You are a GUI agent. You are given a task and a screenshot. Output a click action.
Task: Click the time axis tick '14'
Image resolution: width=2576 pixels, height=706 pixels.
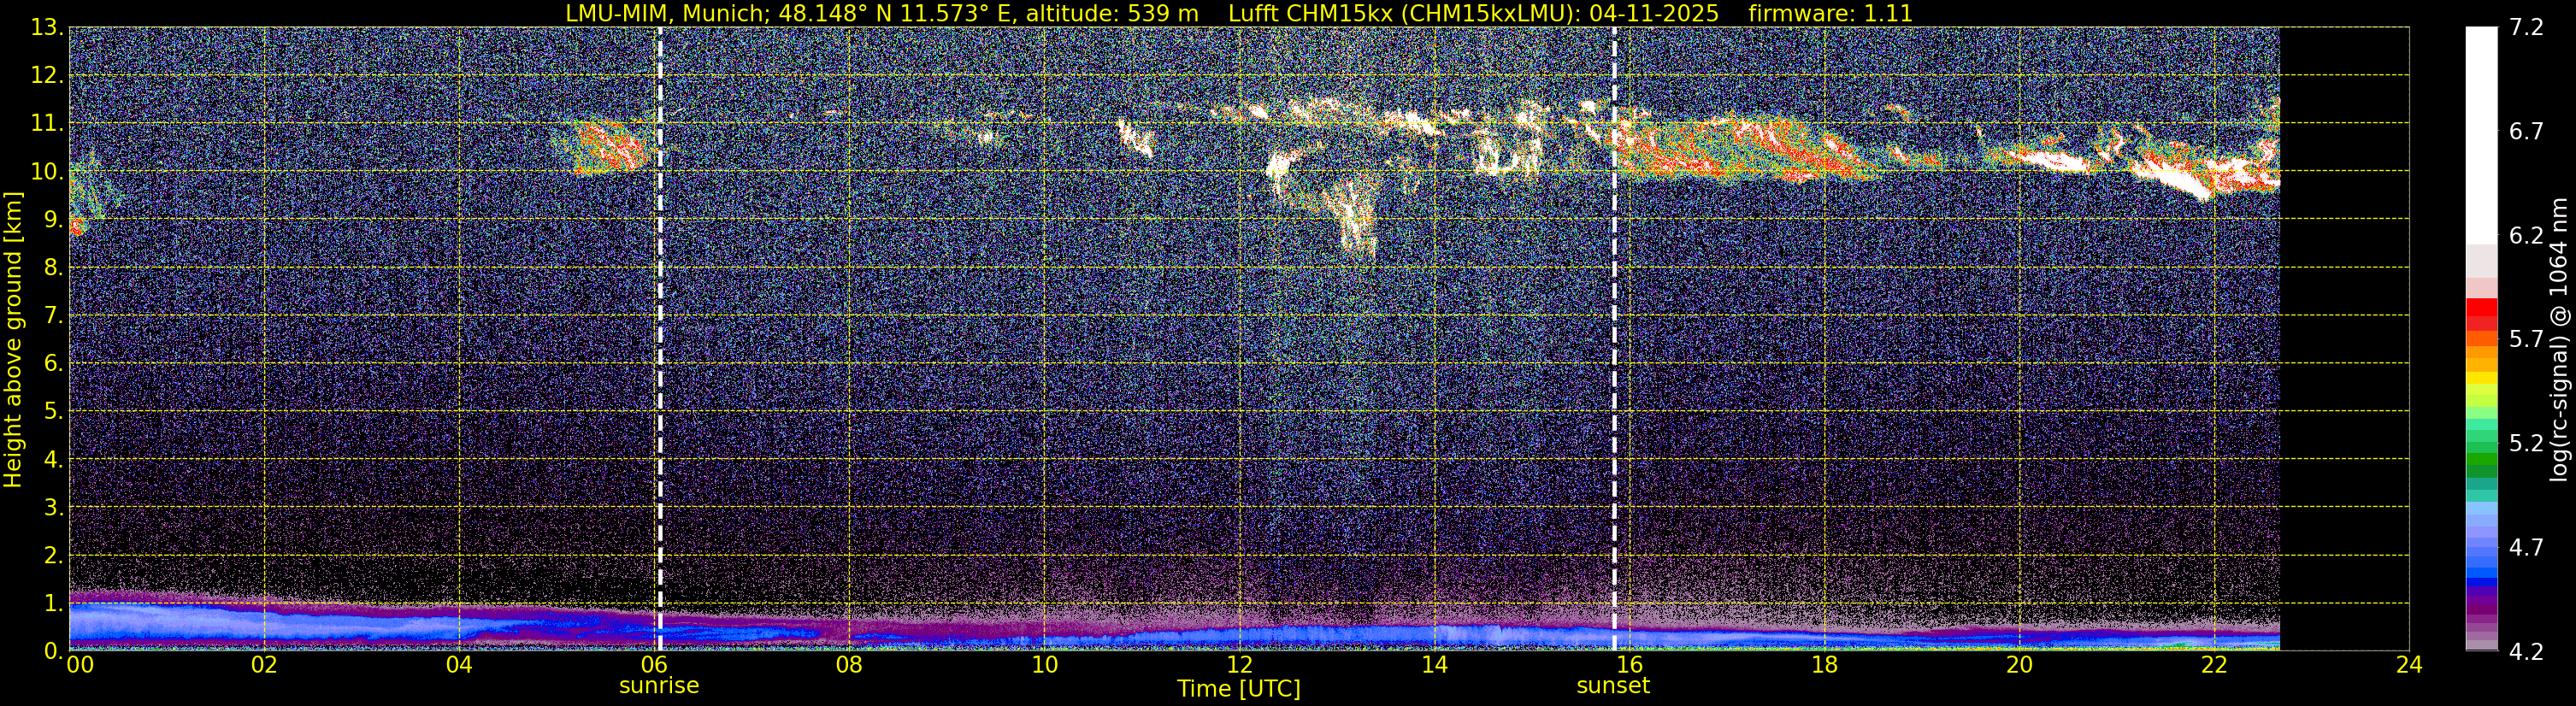pyautogui.click(x=1434, y=665)
